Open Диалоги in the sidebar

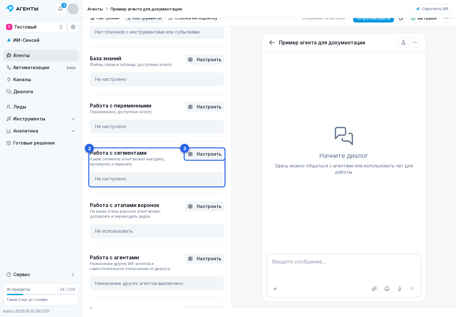[x=41, y=92]
